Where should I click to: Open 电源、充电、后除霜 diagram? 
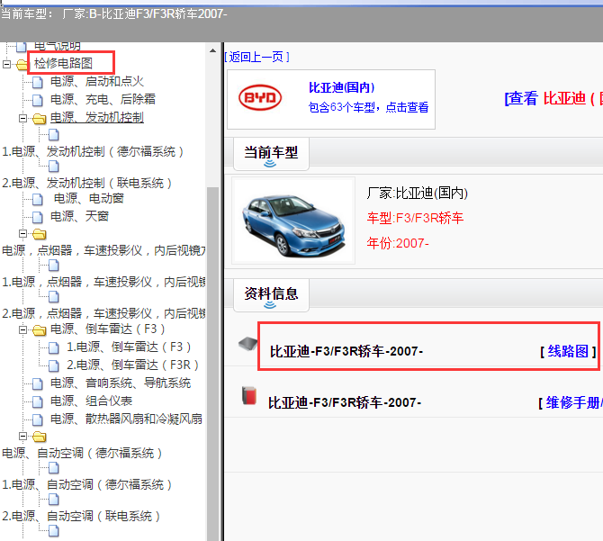[103, 99]
